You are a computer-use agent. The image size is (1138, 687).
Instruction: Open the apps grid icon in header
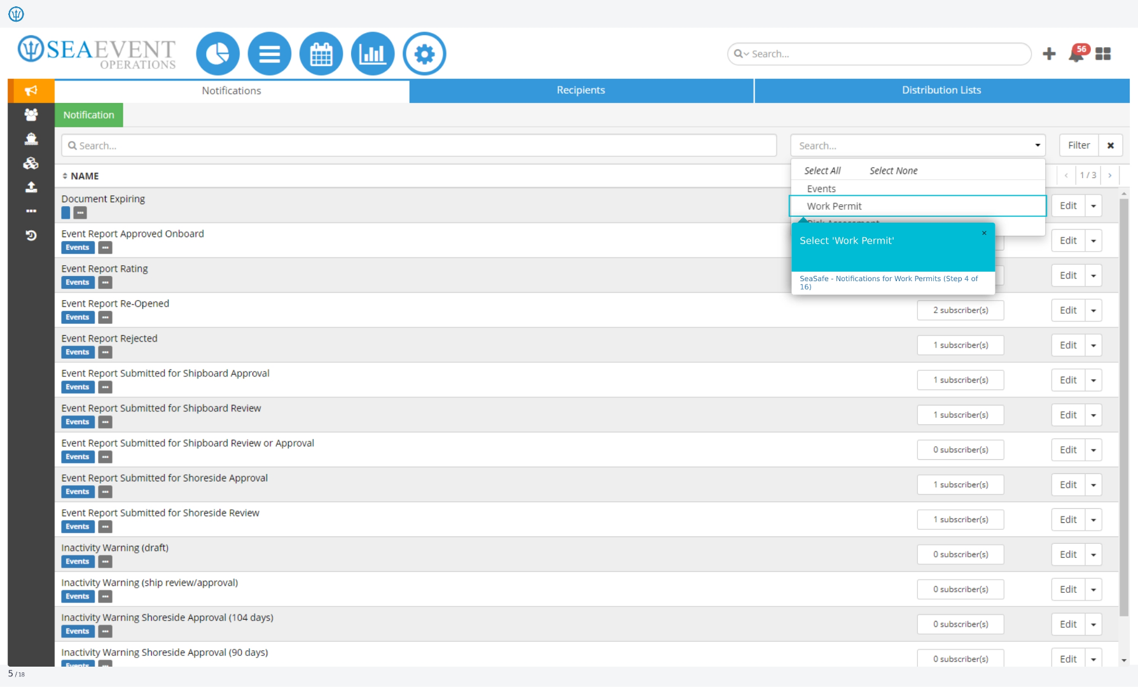1103,54
